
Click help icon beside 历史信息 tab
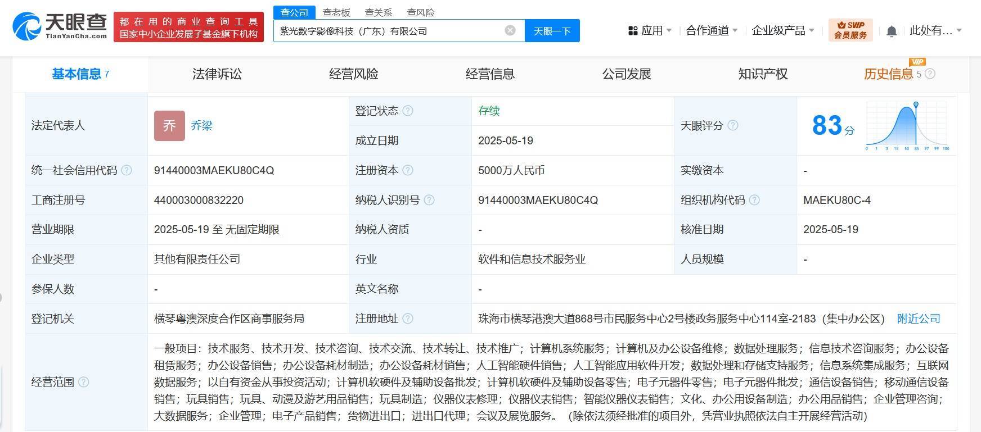[x=930, y=74]
